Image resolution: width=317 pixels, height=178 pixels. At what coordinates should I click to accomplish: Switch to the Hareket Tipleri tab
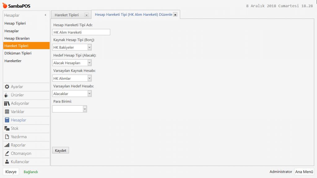67,15
